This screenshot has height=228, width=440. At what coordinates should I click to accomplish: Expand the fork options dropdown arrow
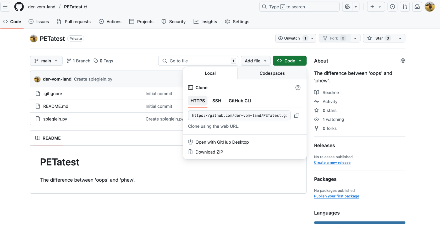[x=355, y=38]
